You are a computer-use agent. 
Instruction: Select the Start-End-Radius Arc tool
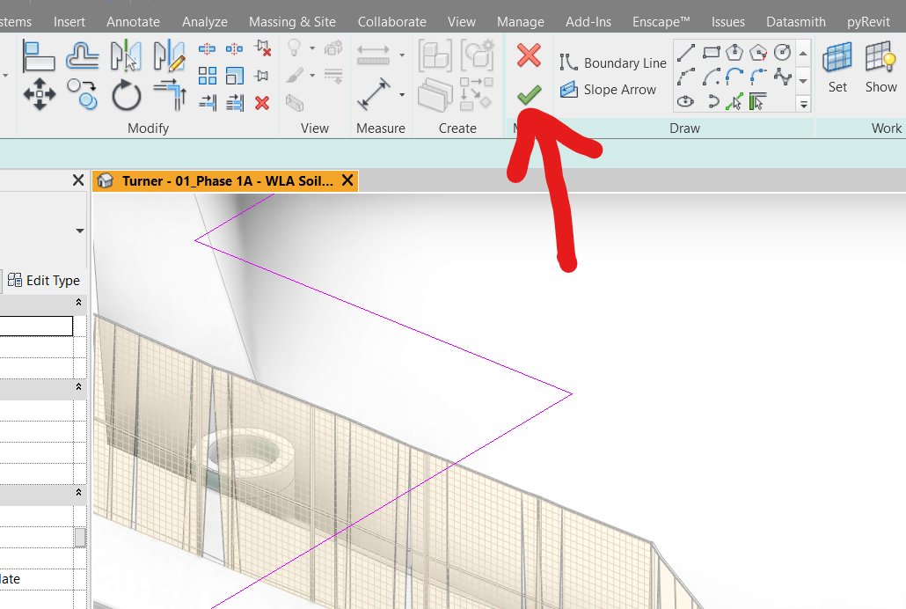point(686,77)
